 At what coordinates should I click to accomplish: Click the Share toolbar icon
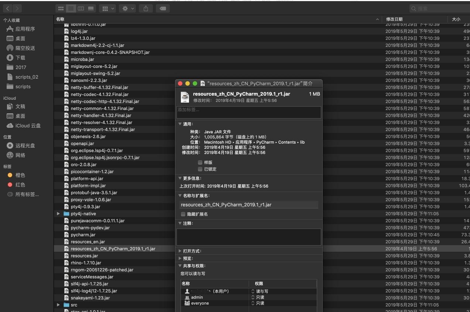tap(146, 8)
